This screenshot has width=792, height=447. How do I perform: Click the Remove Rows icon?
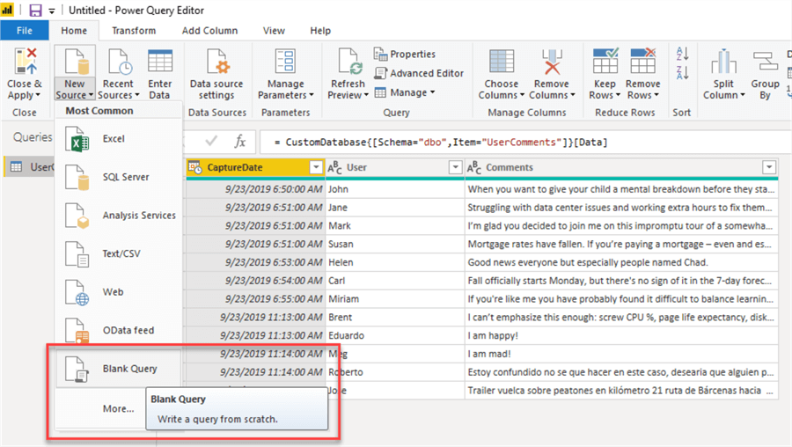coord(643,62)
